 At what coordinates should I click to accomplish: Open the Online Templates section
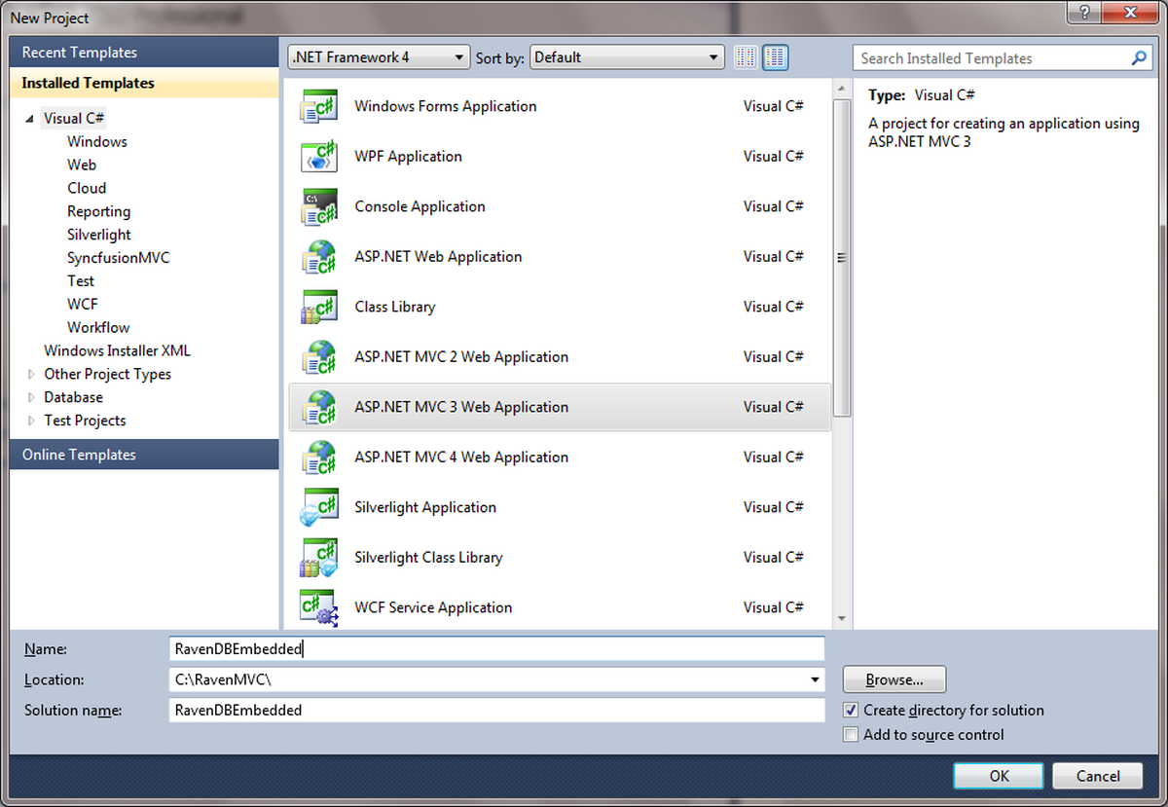click(144, 455)
